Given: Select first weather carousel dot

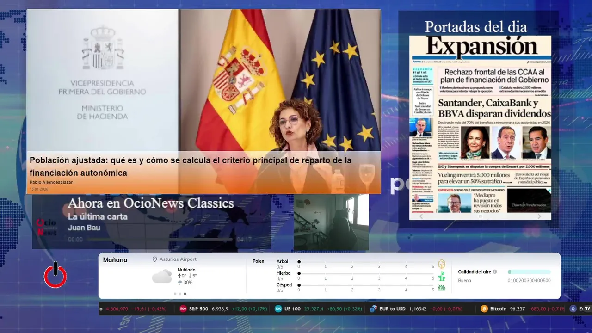Looking at the screenshot, I should click(175, 294).
